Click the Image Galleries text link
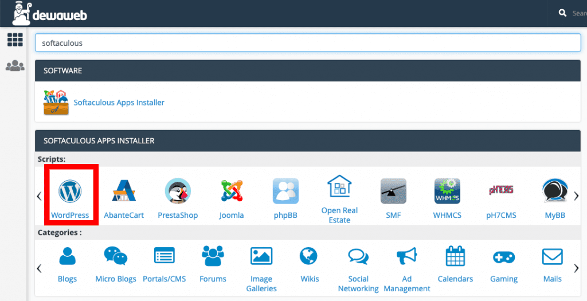The image size is (587, 301). 261,284
